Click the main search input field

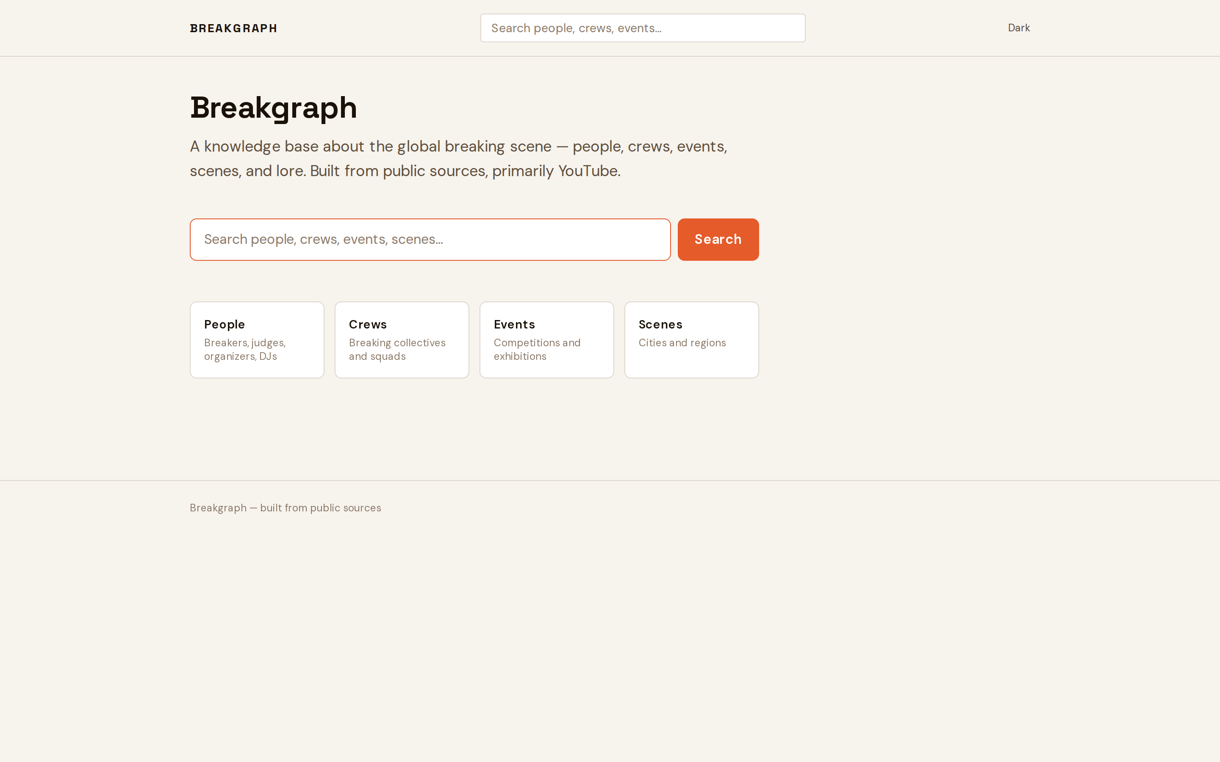(x=430, y=239)
